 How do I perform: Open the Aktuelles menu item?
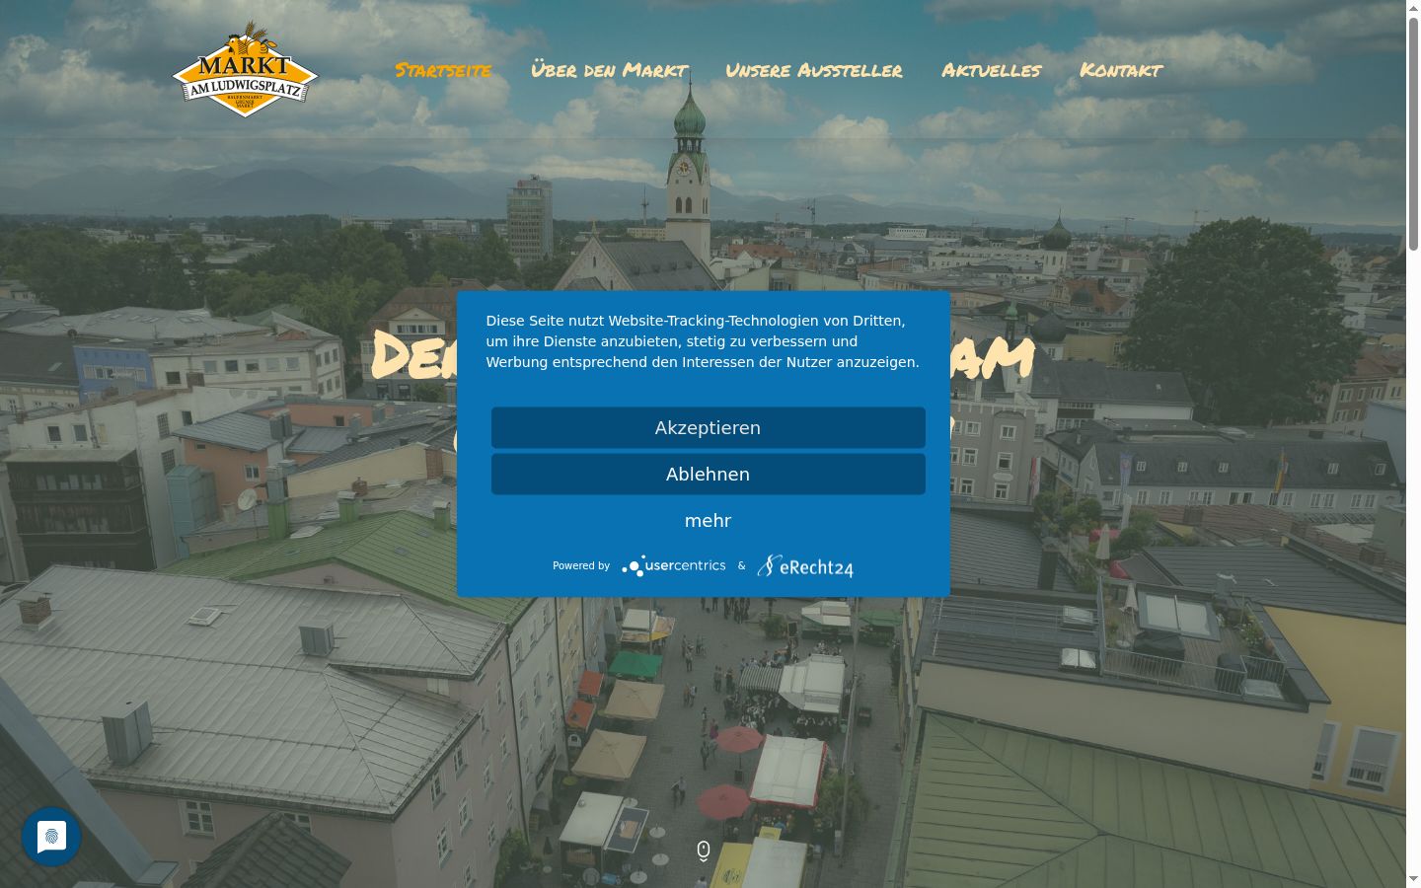pos(991,70)
